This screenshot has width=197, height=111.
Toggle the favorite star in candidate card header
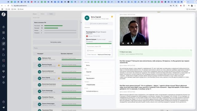tap(112, 17)
